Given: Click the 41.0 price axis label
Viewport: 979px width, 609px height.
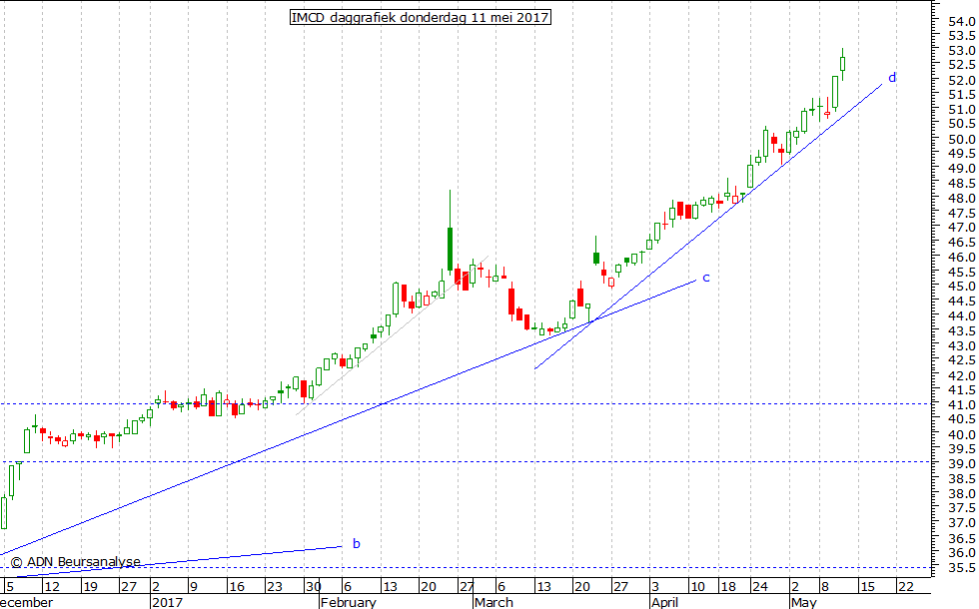Looking at the screenshot, I should [961, 405].
